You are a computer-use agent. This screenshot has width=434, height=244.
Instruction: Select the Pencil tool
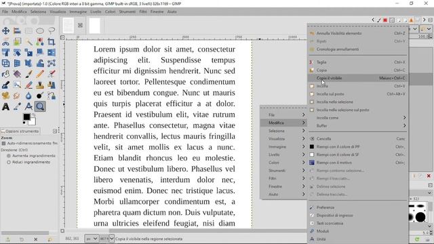click(x=40, y=74)
